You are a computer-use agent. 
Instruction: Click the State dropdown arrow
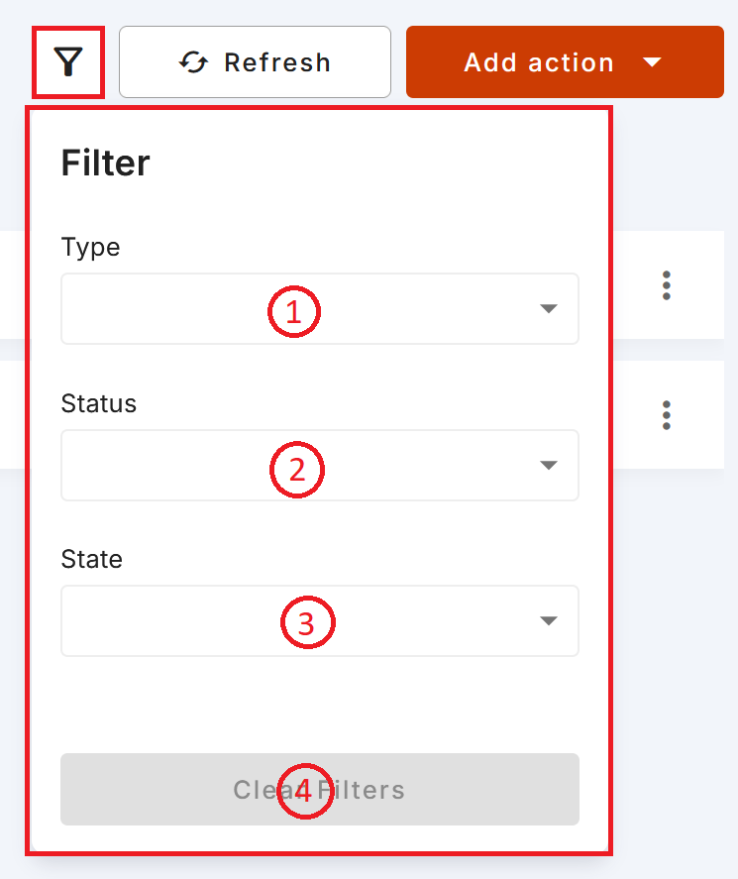[549, 620]
